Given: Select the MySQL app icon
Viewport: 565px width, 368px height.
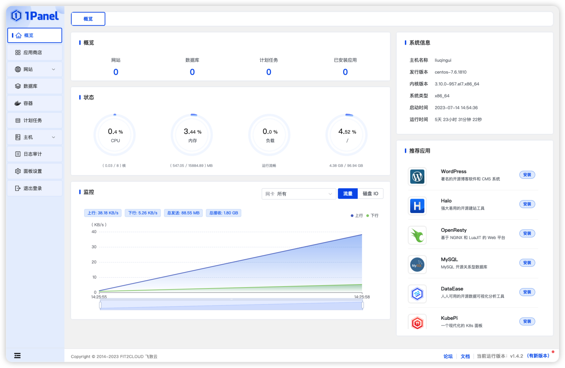Looking at the screenshot, I should click(417, 265).
